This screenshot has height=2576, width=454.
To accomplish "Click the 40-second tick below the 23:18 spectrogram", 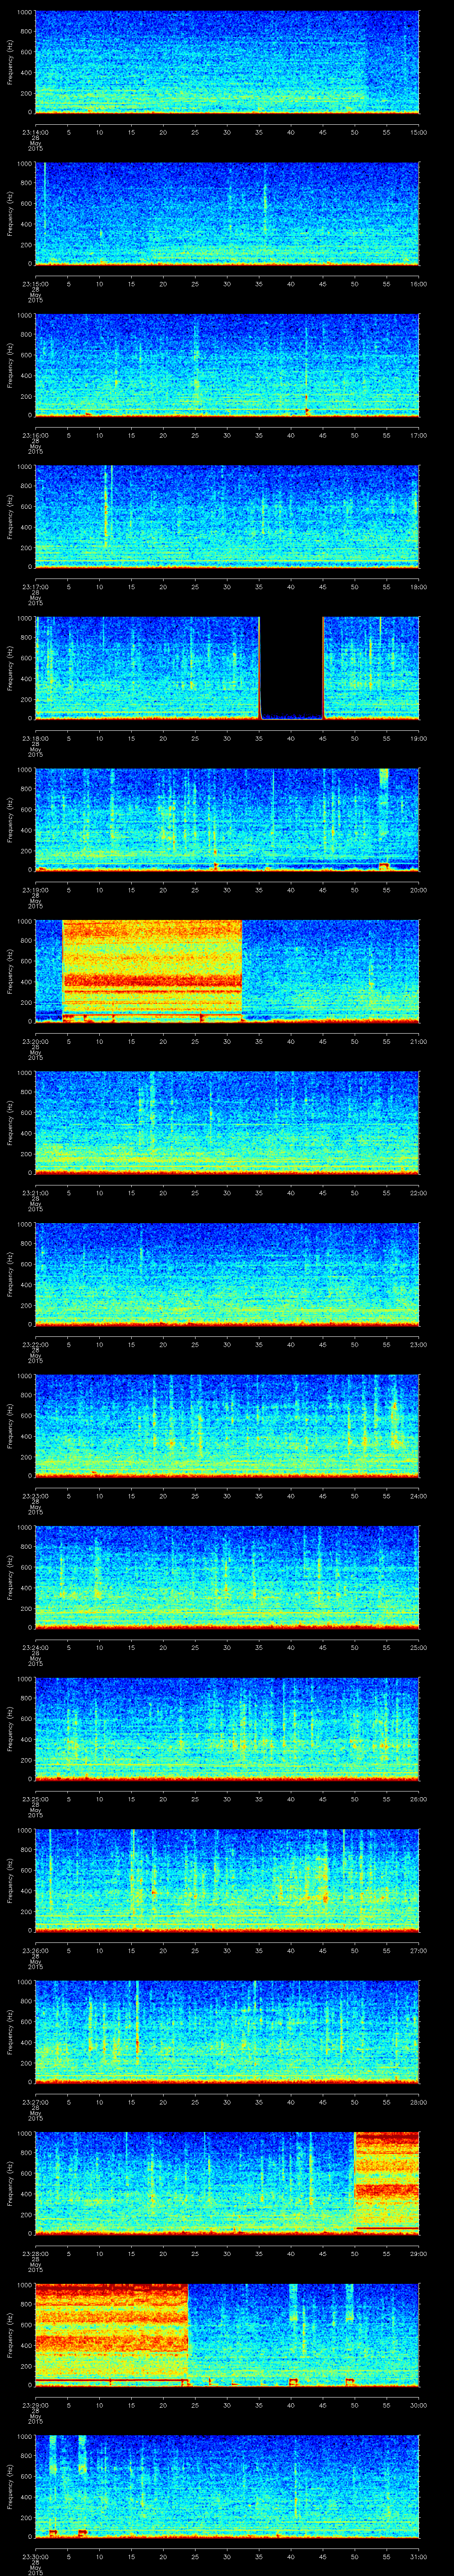I will click(291, 738).
